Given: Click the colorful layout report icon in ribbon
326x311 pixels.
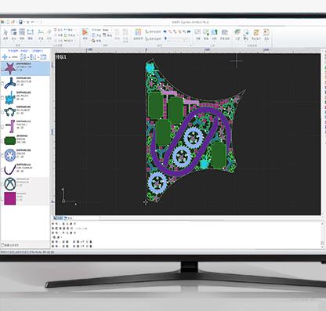Looking at the screenshot, I should [x=138, y=32].
